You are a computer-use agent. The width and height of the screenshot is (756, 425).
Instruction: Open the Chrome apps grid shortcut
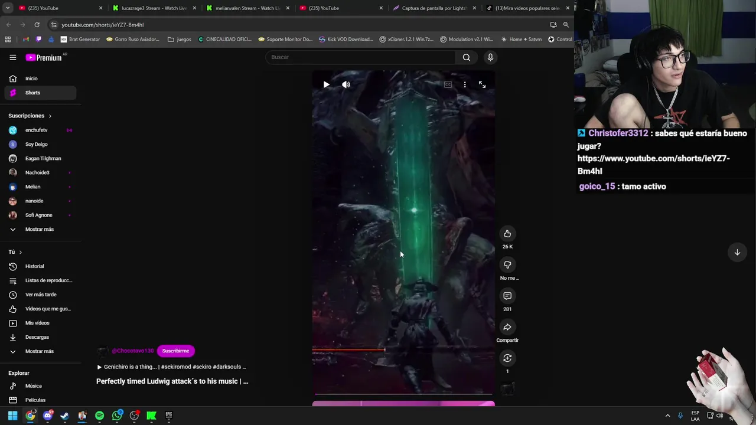click(8, 40)
